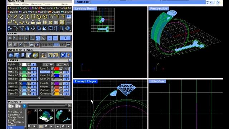Click the sparkle particles settings icon
229x129 pixels.
coord(43,55)
